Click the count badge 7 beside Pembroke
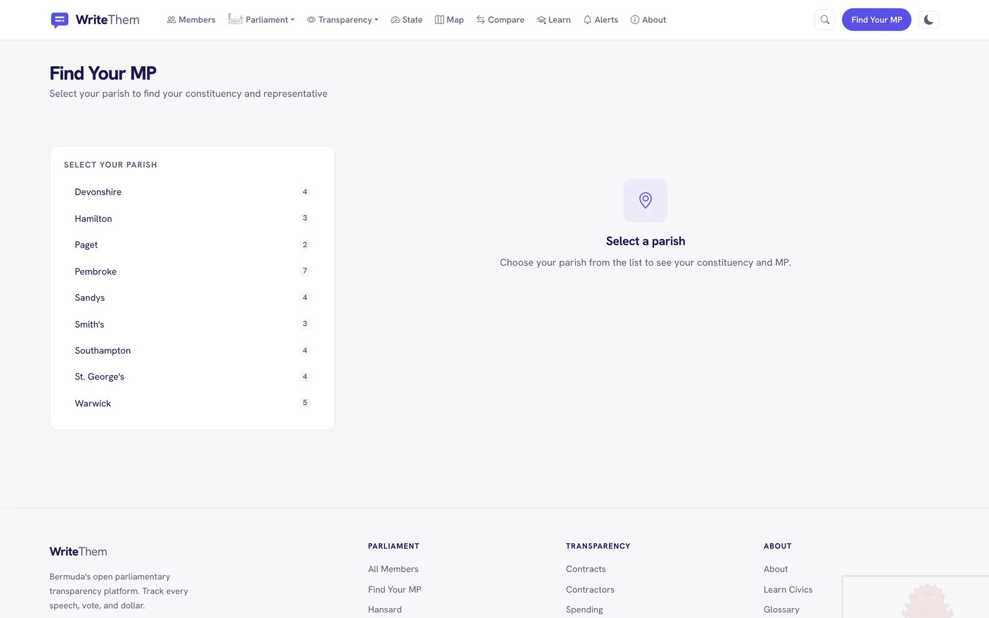The image size is (989, 618). click(x=305, y=271)
